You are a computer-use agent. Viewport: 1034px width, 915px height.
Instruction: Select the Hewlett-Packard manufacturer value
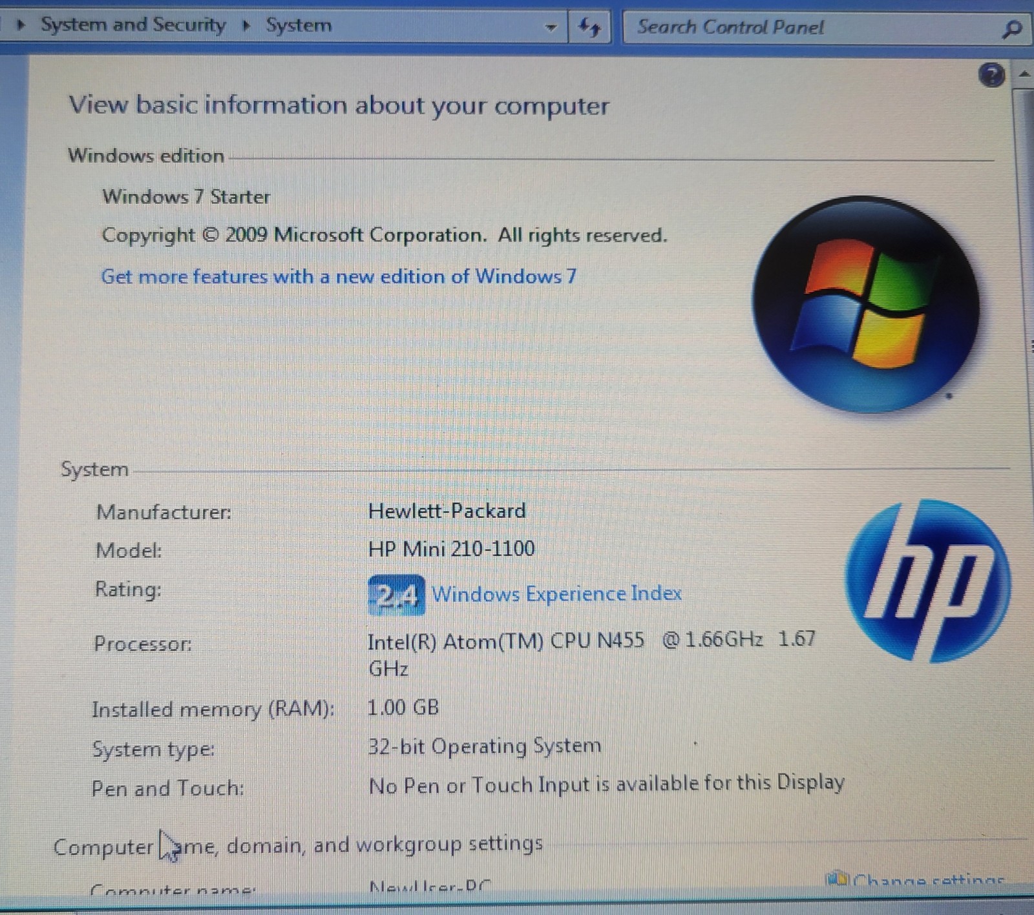[x=447, y=511]
